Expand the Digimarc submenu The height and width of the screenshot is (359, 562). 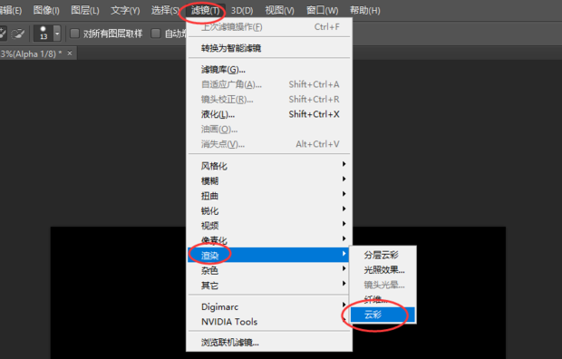(x=269, y=307)
